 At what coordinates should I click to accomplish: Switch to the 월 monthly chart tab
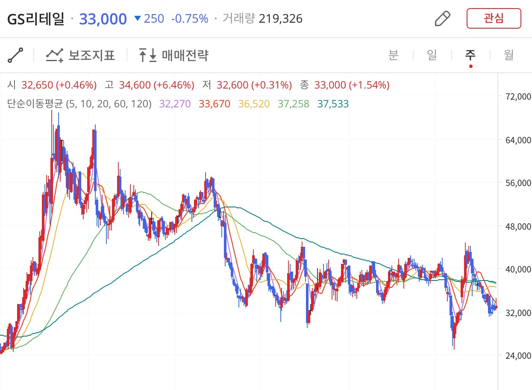pyautogui.click(x=508, y=55)
